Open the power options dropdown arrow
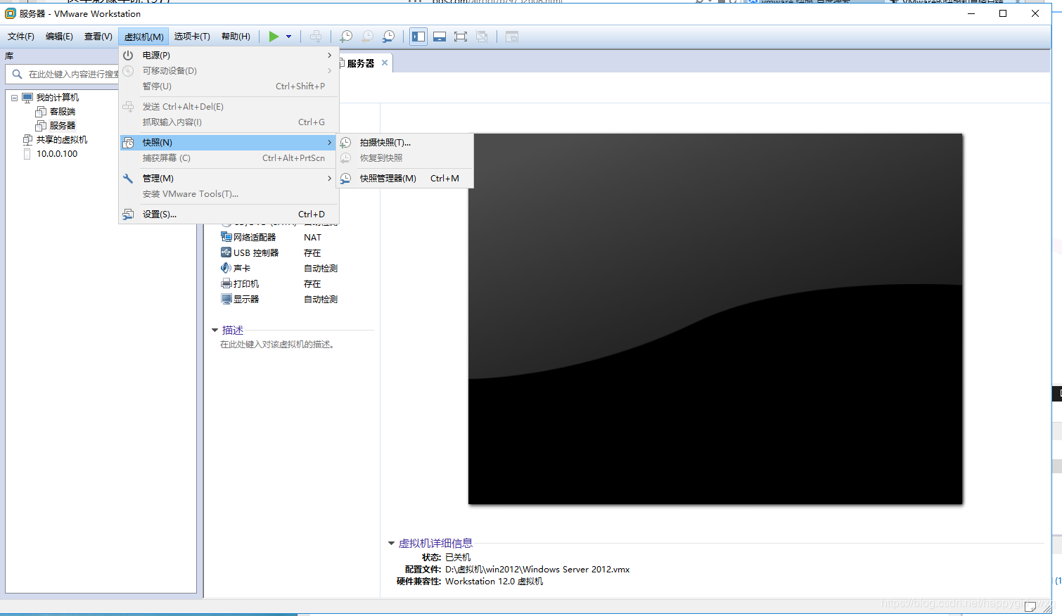 click(x=288, y=37)
